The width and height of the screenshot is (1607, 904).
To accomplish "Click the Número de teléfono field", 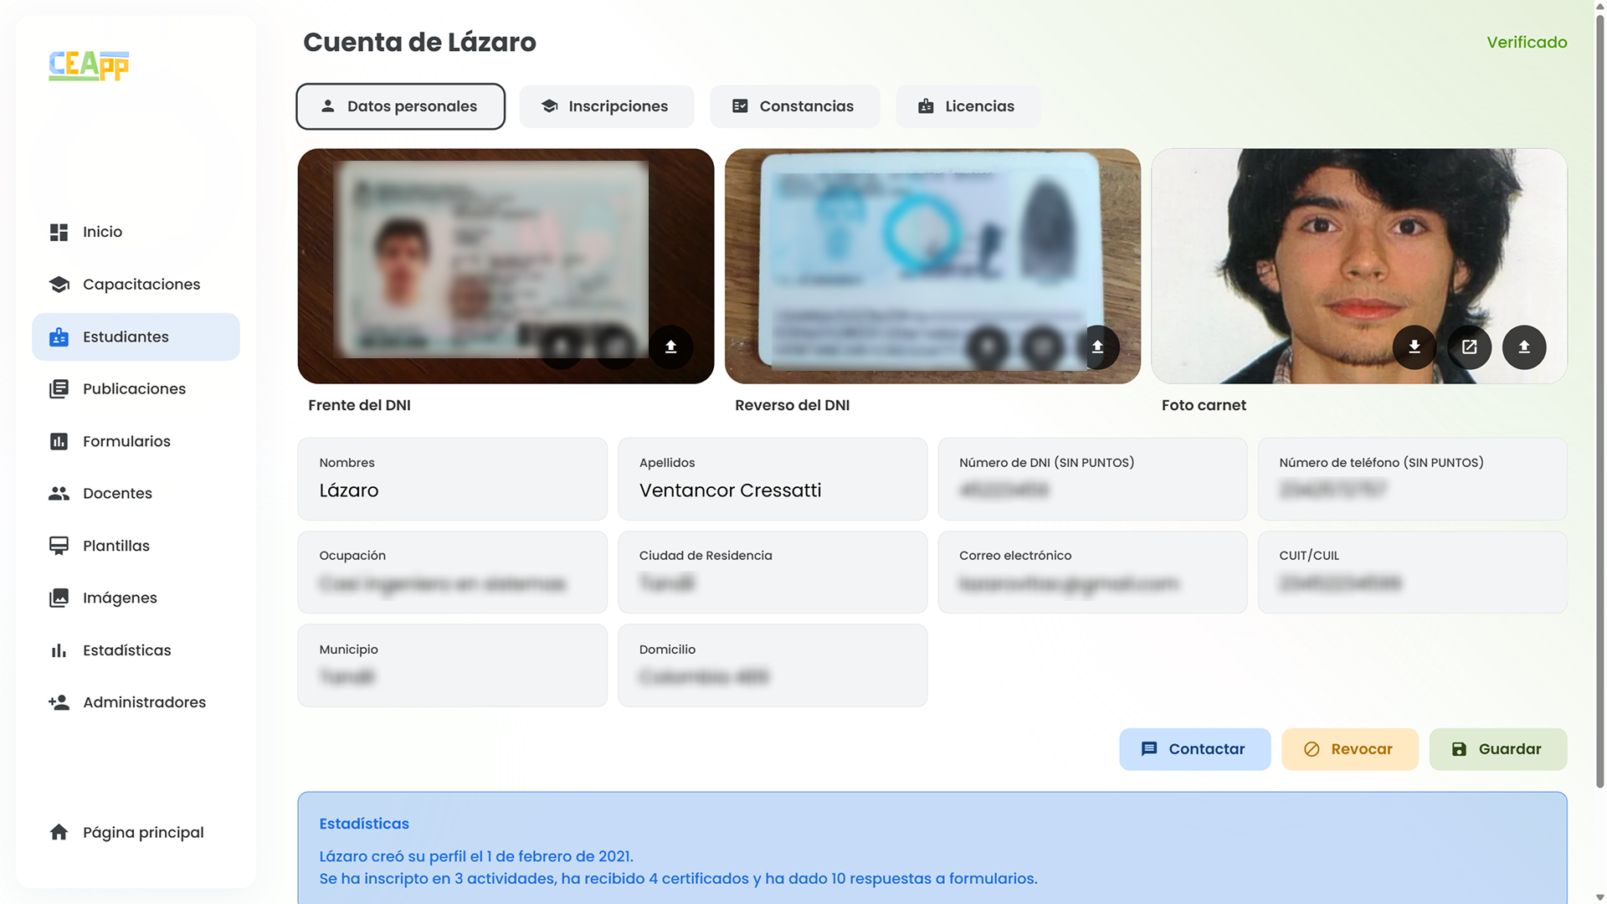I will click(x=1412, y=479).
